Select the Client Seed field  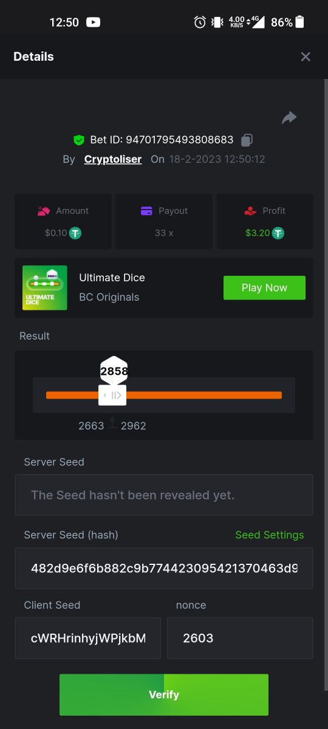click(88, 638)
